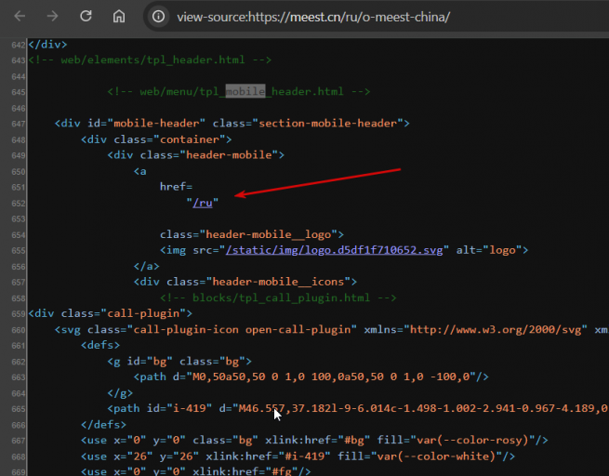Open the /ru link in source
The image size is (609, 476).
click(x=203, y=203)
